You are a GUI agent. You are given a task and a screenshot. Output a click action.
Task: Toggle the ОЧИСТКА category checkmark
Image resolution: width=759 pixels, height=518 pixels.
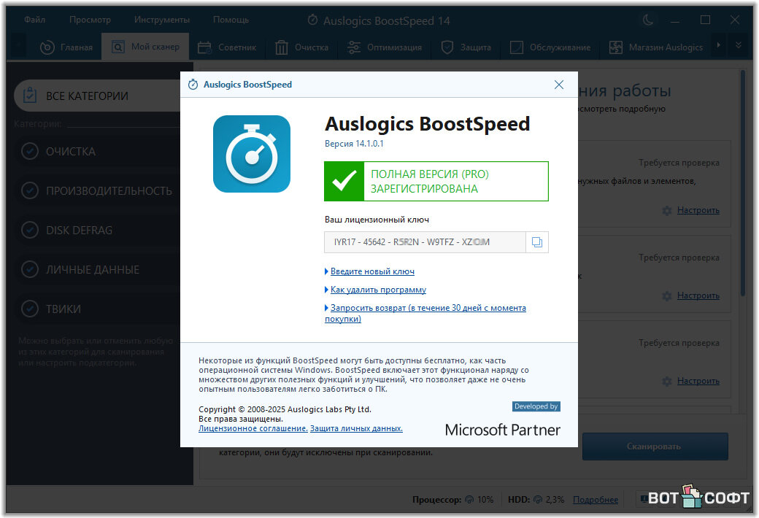(30, 152)
